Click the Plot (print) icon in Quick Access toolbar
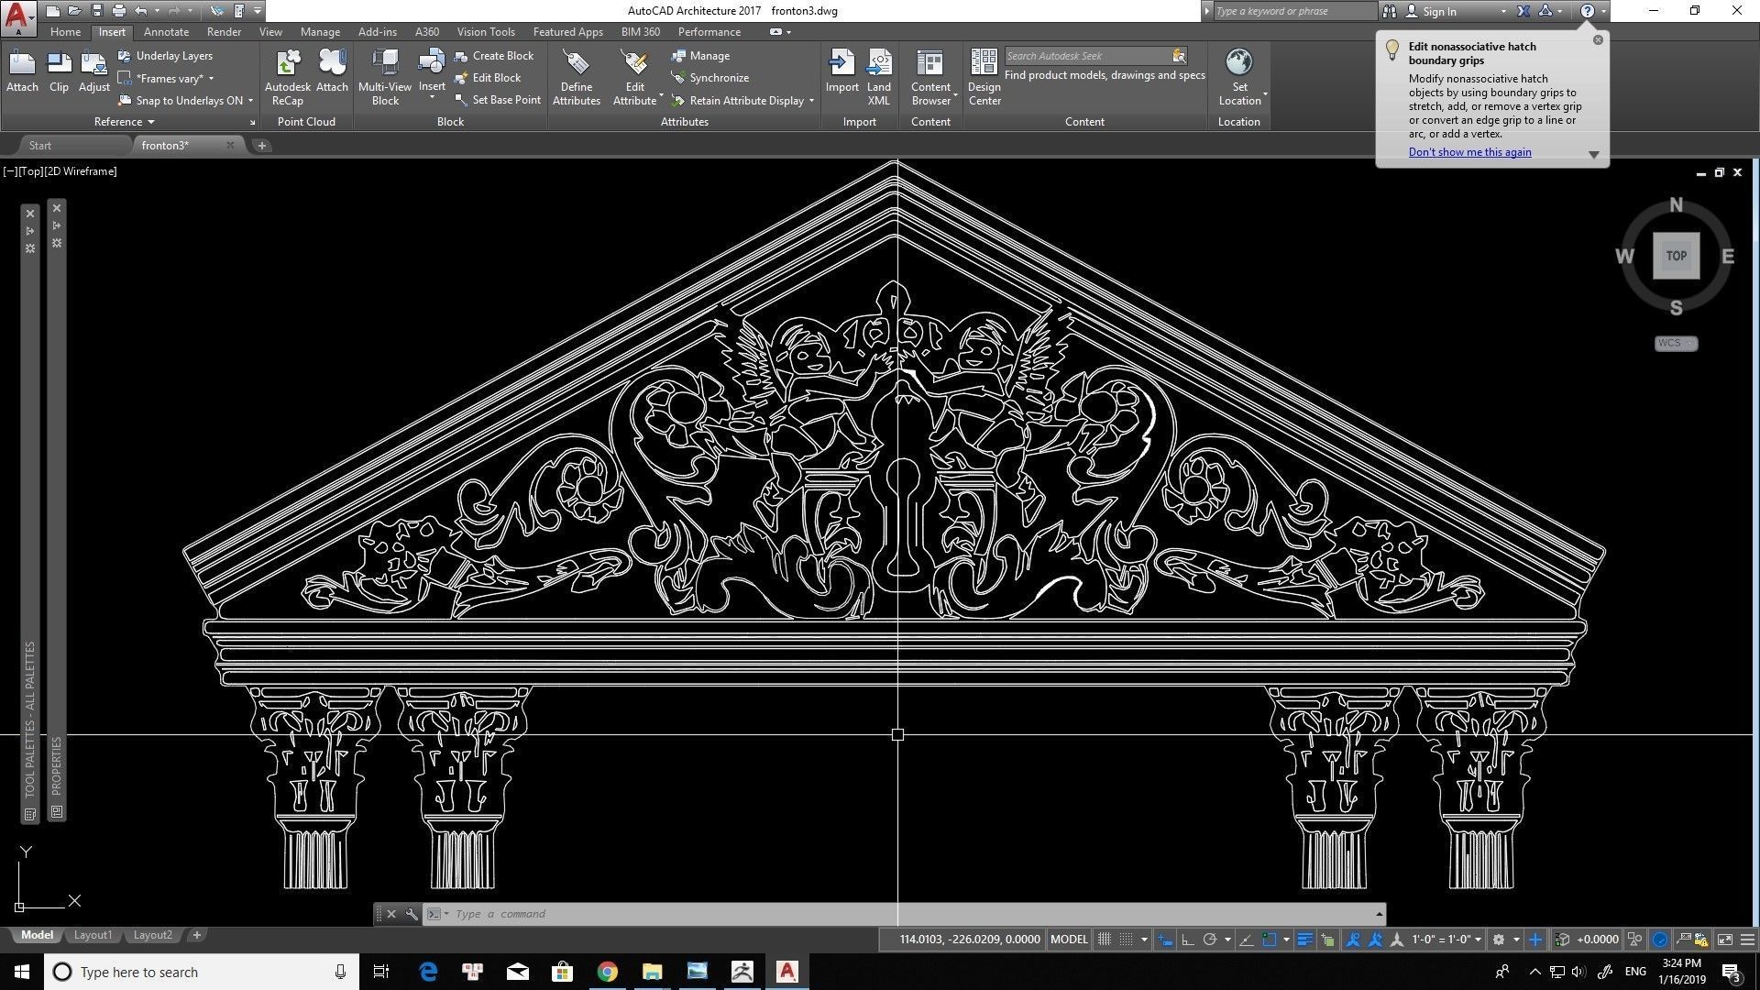Screen dimensions: 1760x990 point(119,11)
